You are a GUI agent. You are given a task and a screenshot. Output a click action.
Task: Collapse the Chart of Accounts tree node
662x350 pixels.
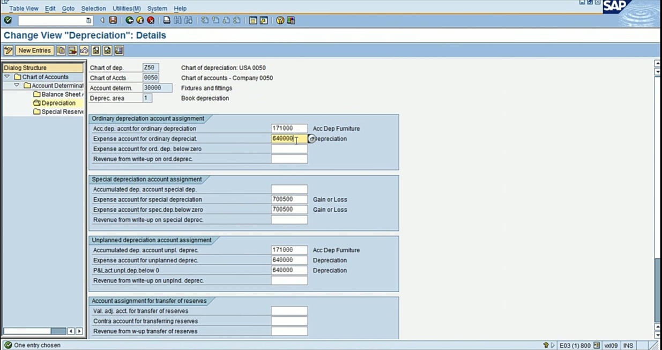7,77
